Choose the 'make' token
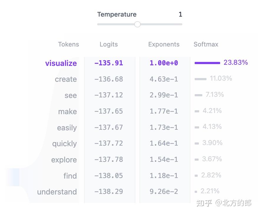This screenshot has height=213, width=258. tap(67, 112)
